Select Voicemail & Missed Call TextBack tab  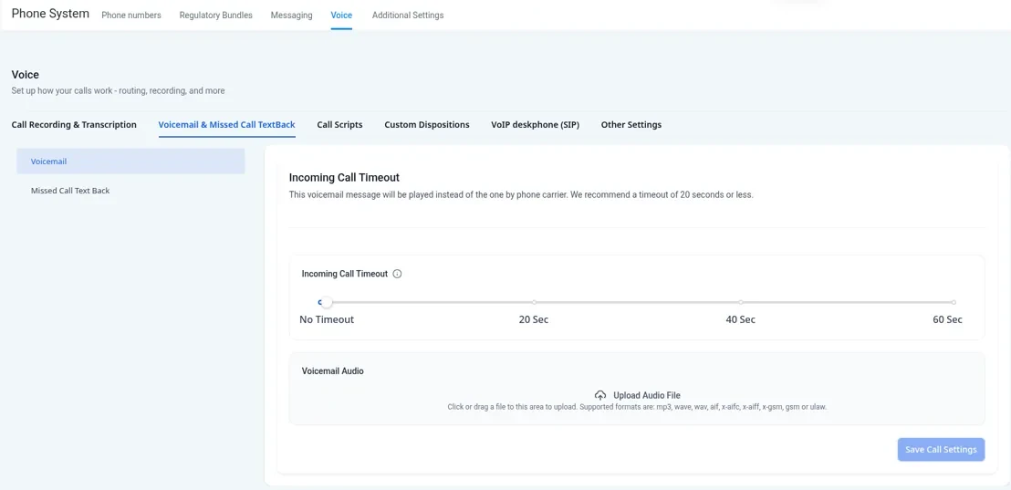pyautogui.click(x=227, y=124)
